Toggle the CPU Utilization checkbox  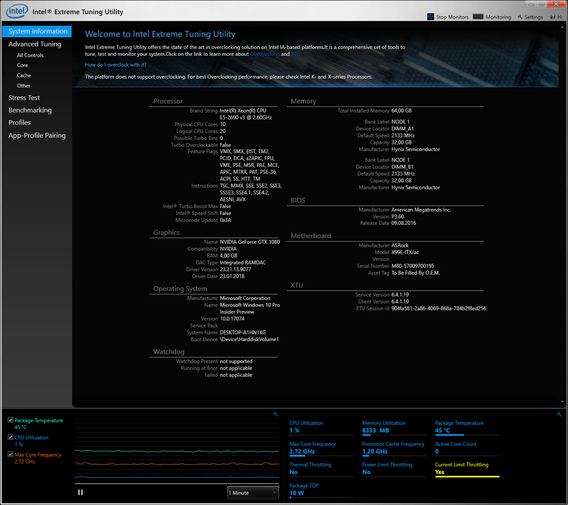[x=11, y=437]
